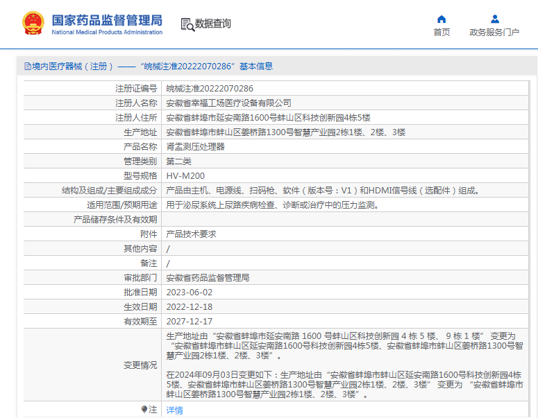Select attachment value 产品技术要求
The height and width of the screenshot is (418, 538).
(191, 234)
